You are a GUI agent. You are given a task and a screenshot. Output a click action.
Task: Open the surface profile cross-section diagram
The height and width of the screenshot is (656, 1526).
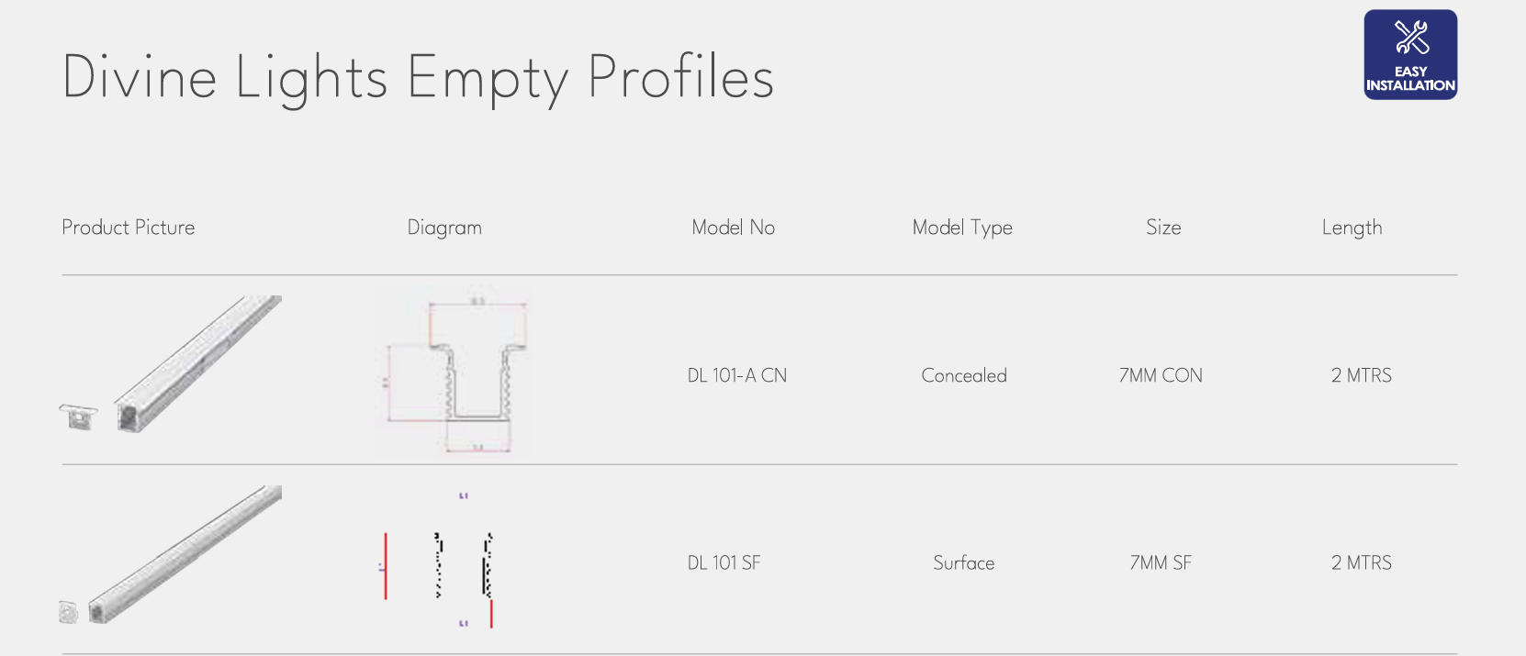coord(438,561)
